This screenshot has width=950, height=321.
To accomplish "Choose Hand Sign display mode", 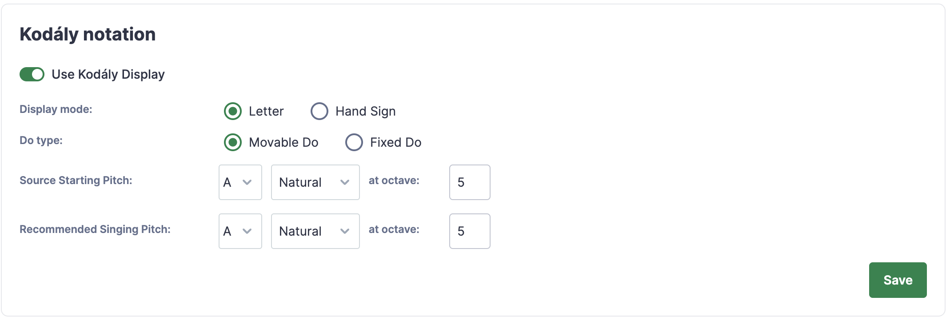I will tap(319, 111).
